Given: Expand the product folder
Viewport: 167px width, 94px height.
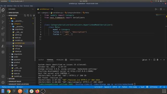Looking at the screenshot, I should coord(17,62).
